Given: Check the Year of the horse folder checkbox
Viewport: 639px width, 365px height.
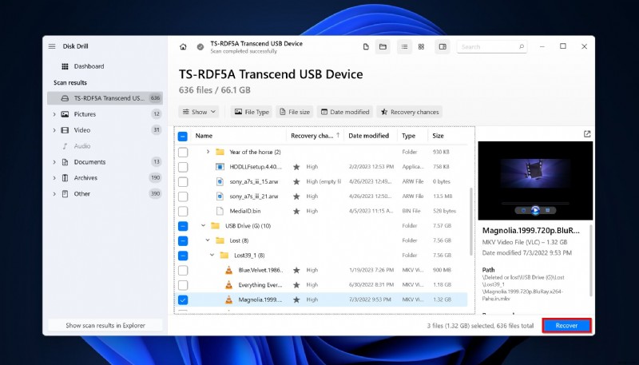Looking at the screenshot, I should [183, 152].
